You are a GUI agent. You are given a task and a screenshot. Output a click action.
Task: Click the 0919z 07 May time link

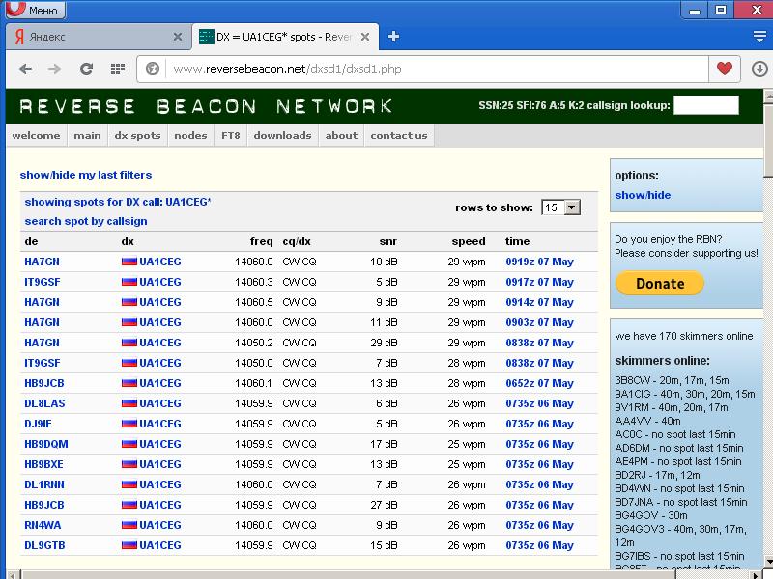point(540,262)
